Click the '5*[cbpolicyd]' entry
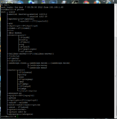Image resolution: width=117 pixels, height=119 pixels. click(x=30, y=26)
